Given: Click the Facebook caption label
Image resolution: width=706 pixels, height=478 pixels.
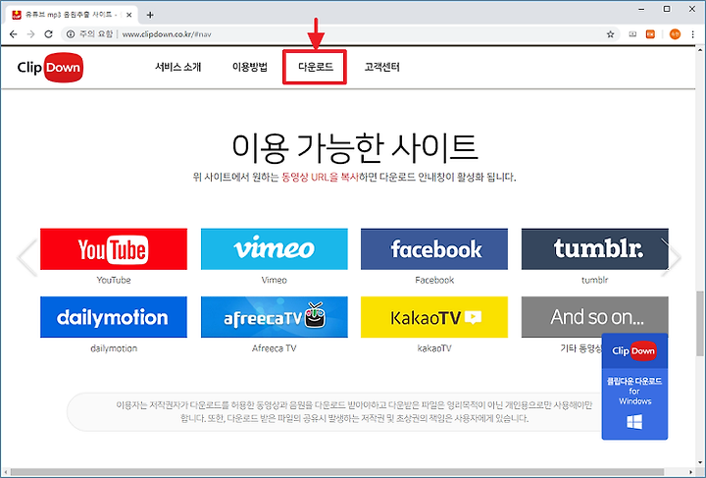Looking at the screenshot, I should coord(434,280).
